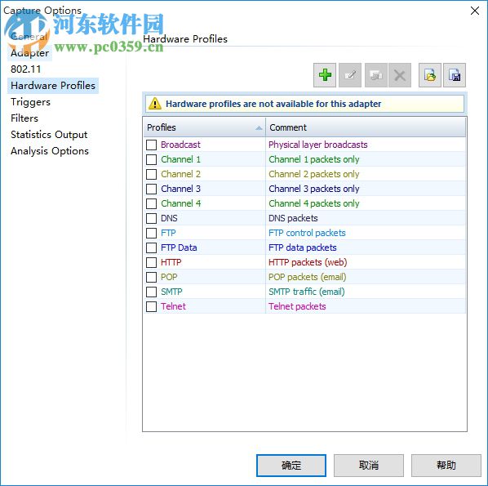This screenshot has height=486, width=488.
Task: Click the Telnet profile name
Action: pos(173,306)
